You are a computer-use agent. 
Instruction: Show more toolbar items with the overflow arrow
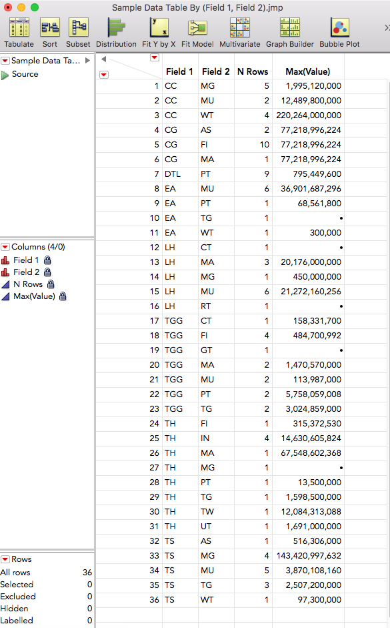tap(387, 27)
